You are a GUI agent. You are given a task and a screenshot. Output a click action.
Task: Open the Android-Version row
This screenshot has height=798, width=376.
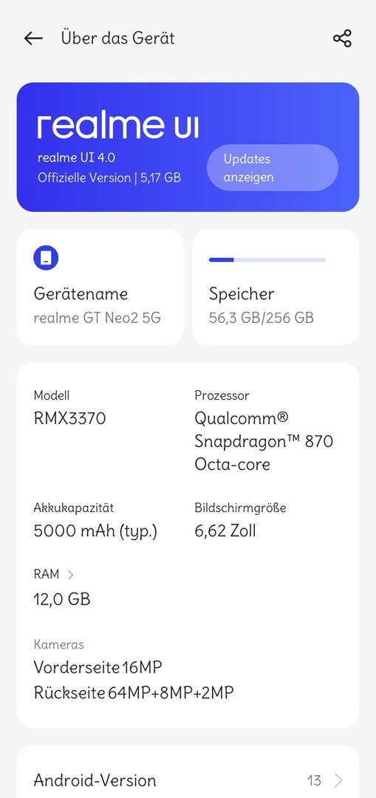188,780
